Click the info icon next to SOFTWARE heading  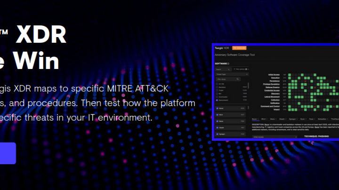(x=228, y=63)
